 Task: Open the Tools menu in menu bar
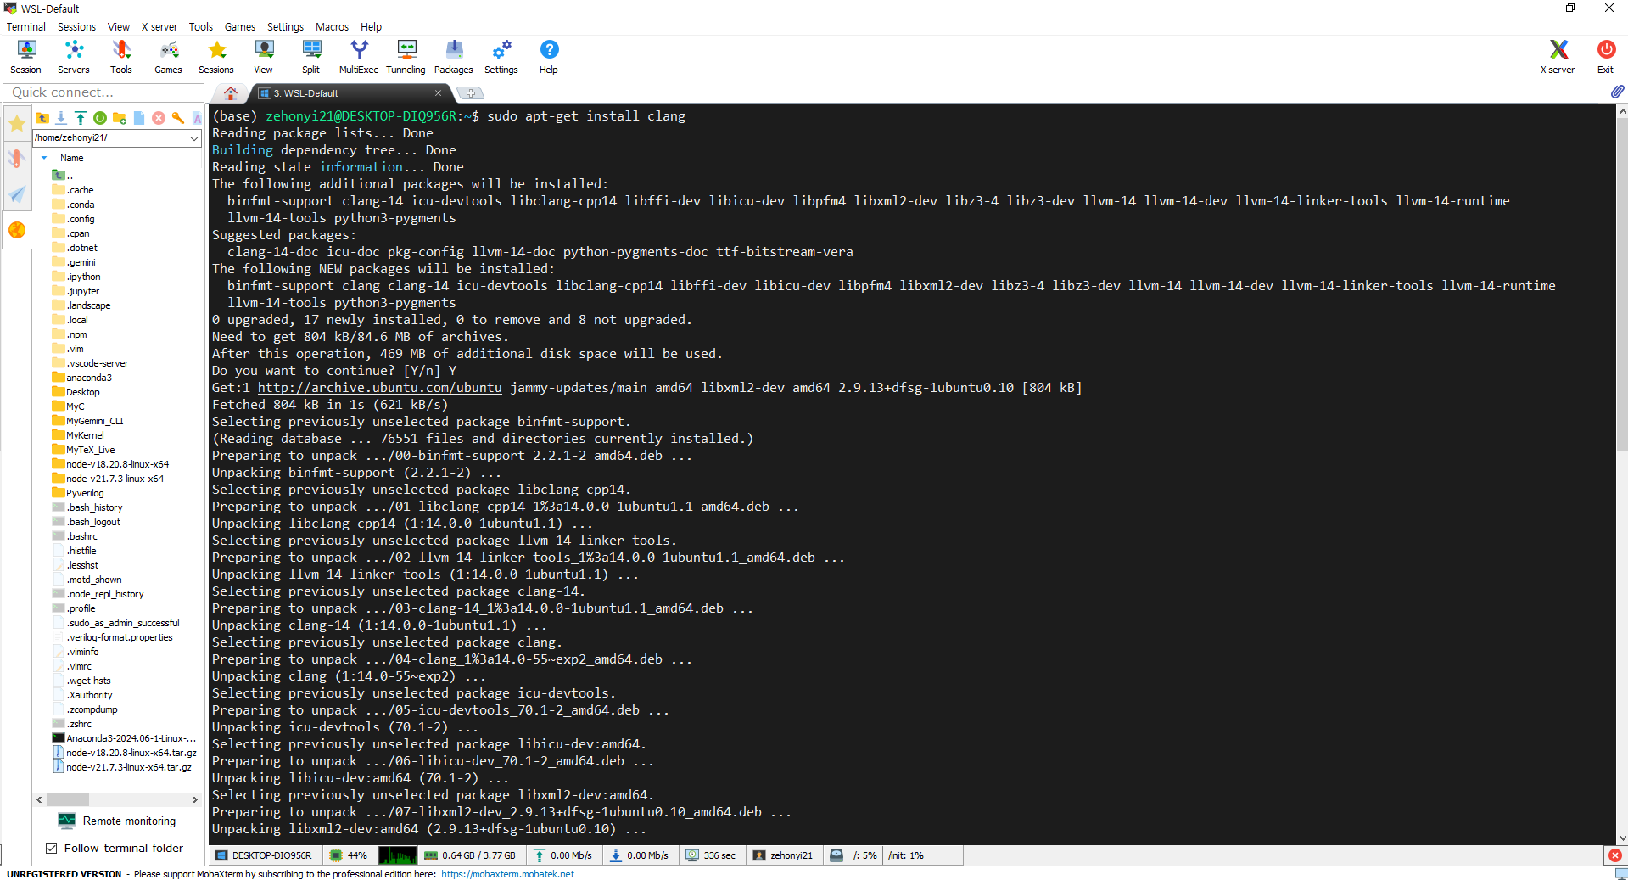[201, 26]
